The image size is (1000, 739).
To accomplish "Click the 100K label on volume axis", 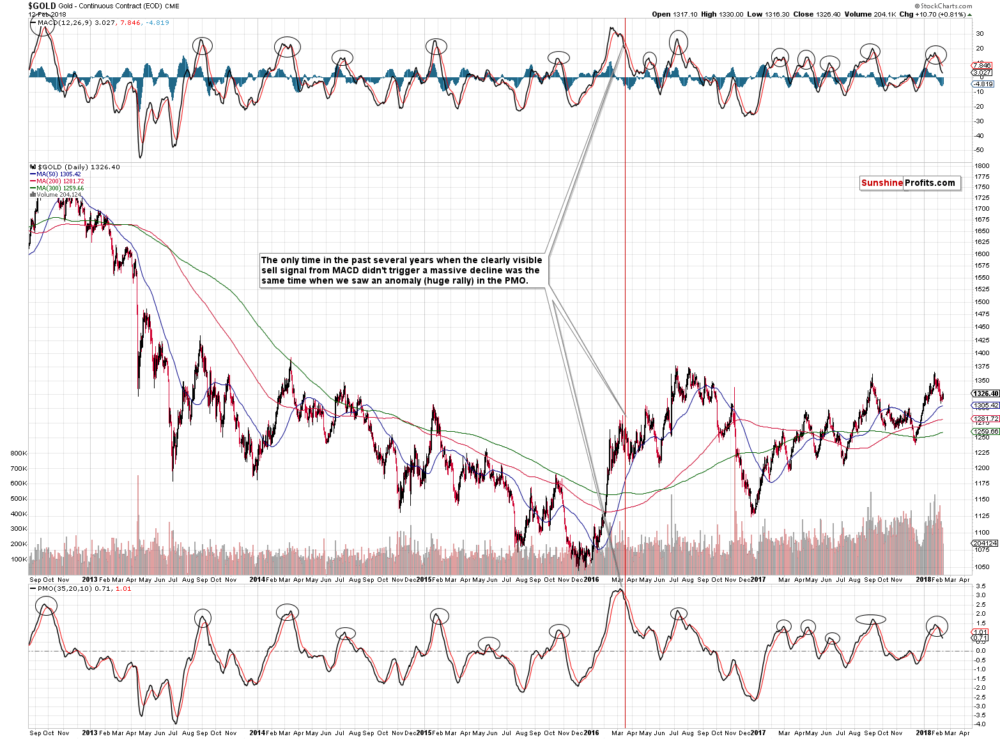I will [19, 560].
